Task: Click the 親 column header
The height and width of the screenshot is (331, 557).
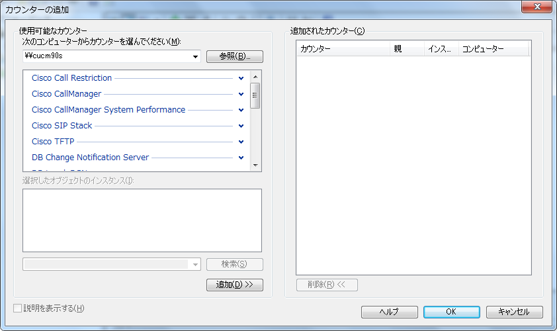Action: click(407, 49)
